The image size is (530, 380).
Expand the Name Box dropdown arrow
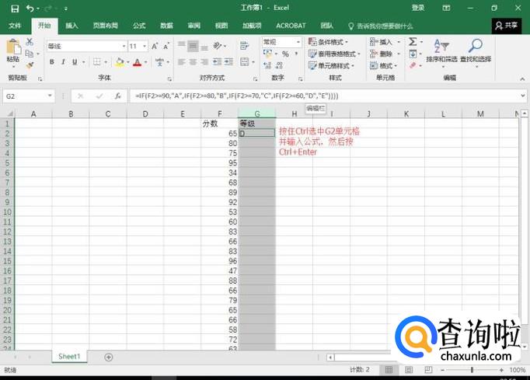click(x=50, y=96)
